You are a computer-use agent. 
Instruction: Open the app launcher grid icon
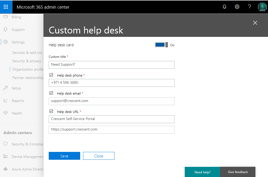pos(6,7)
